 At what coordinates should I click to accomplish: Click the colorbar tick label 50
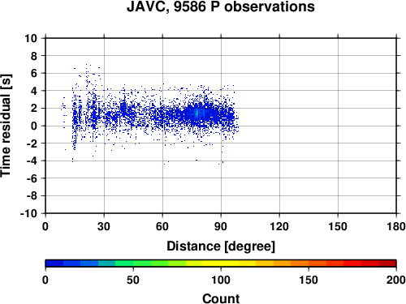[x=133, y=280]
